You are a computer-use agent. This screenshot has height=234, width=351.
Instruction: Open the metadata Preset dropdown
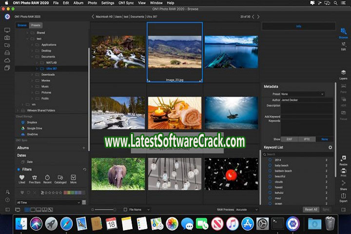[x=302, y=94]
